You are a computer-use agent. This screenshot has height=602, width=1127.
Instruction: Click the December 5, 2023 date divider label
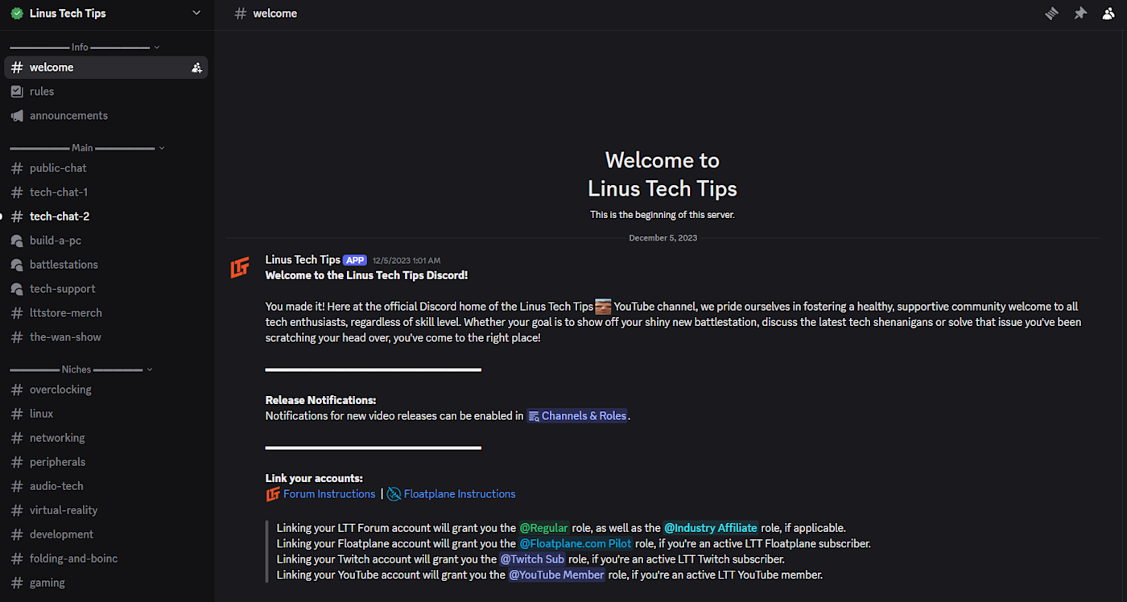coord(663,238)
